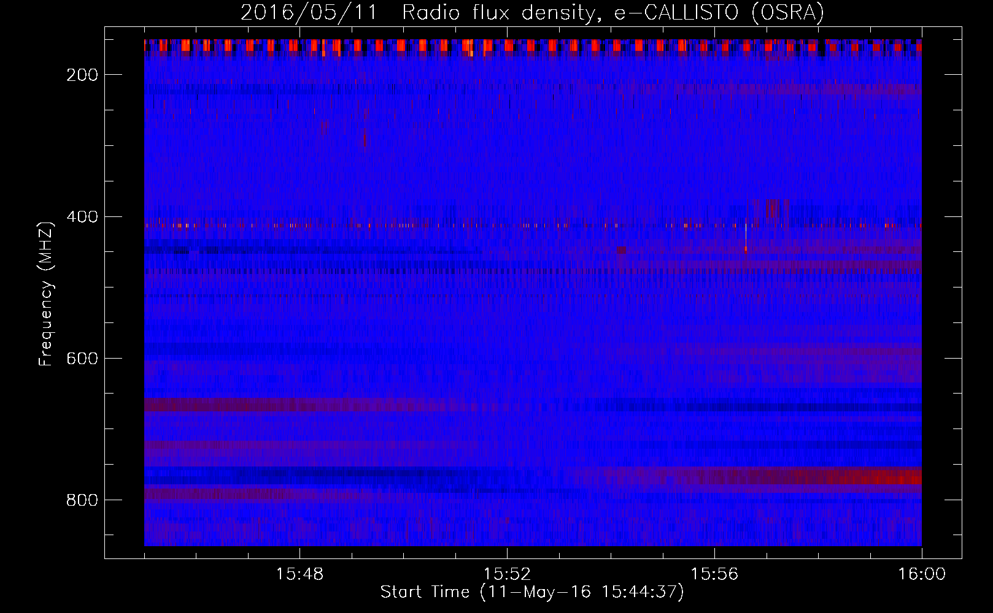The height and width of the screenshot is (613, 993).
Task: Select the y-axis label Frequency (MHZ)
Action: [x=46, y=294]
